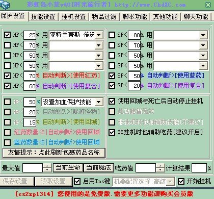Edit the SP 20% 使用复合 threshold field
The height and width of the screenshot is (199, 214).
[x=134, y=86]
